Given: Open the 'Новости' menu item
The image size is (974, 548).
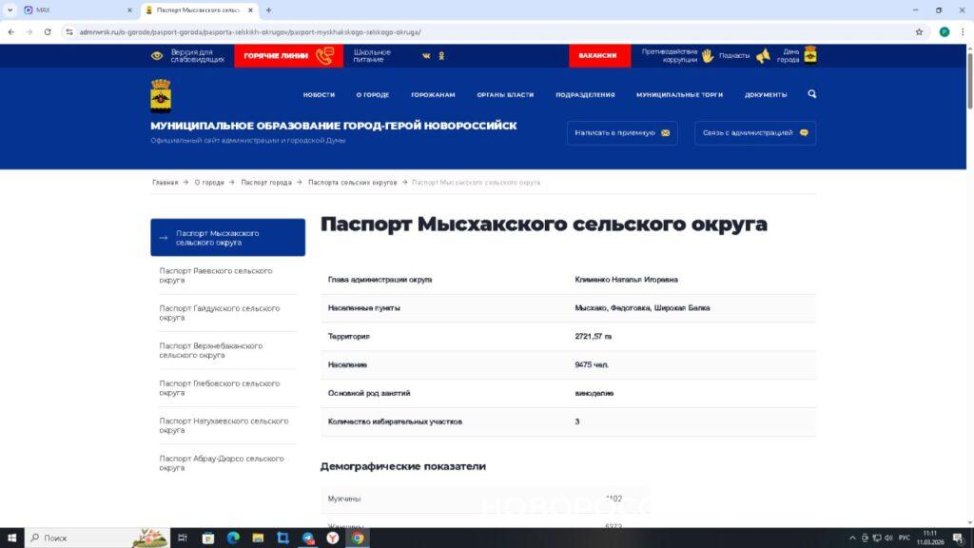Looking at the screenshot, I should (319, 95).
